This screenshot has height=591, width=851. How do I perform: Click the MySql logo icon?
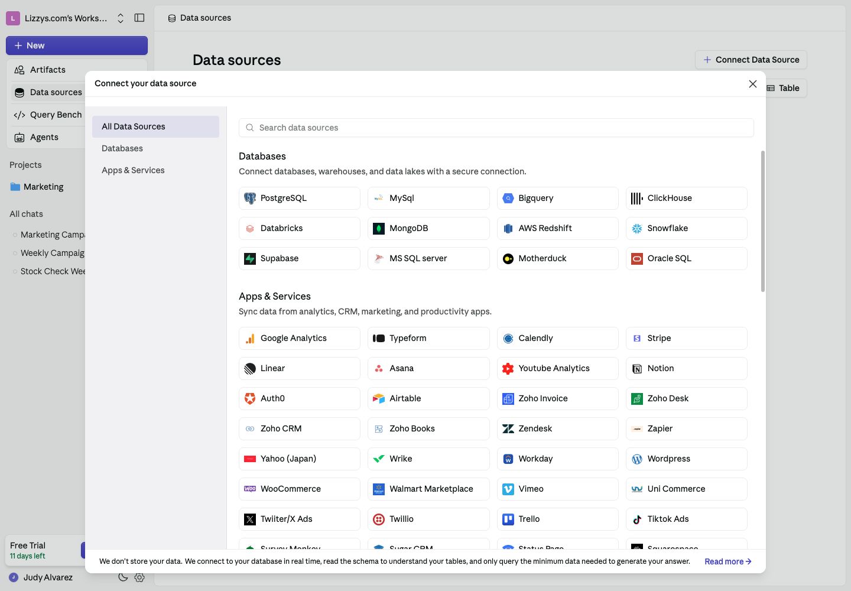point(379,199)
